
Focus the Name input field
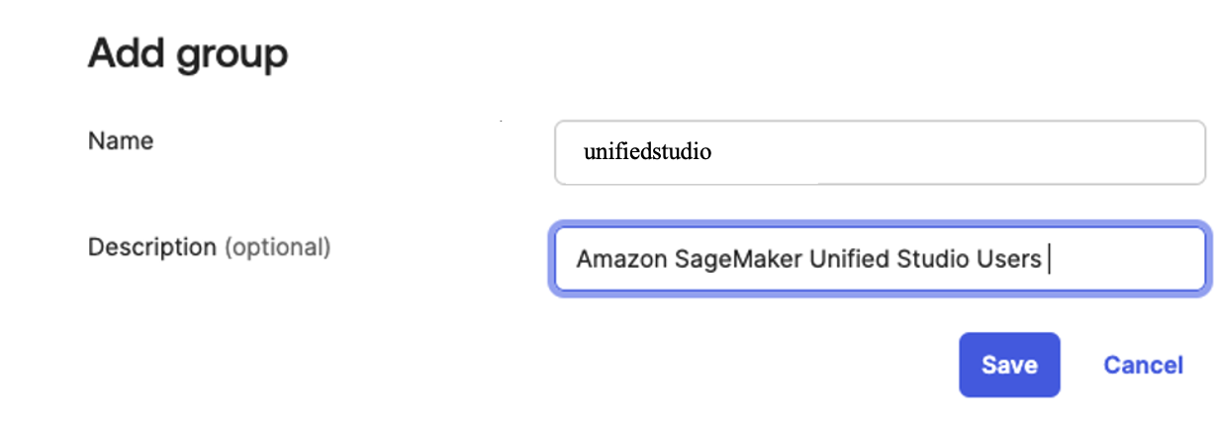click(x=879, y=153)
